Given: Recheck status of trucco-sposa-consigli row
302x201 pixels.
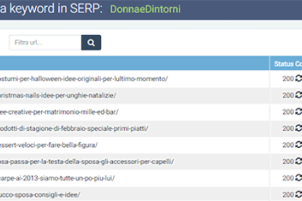Looking at the screenshot, I should pyautogui.click(x=298, y=194).
